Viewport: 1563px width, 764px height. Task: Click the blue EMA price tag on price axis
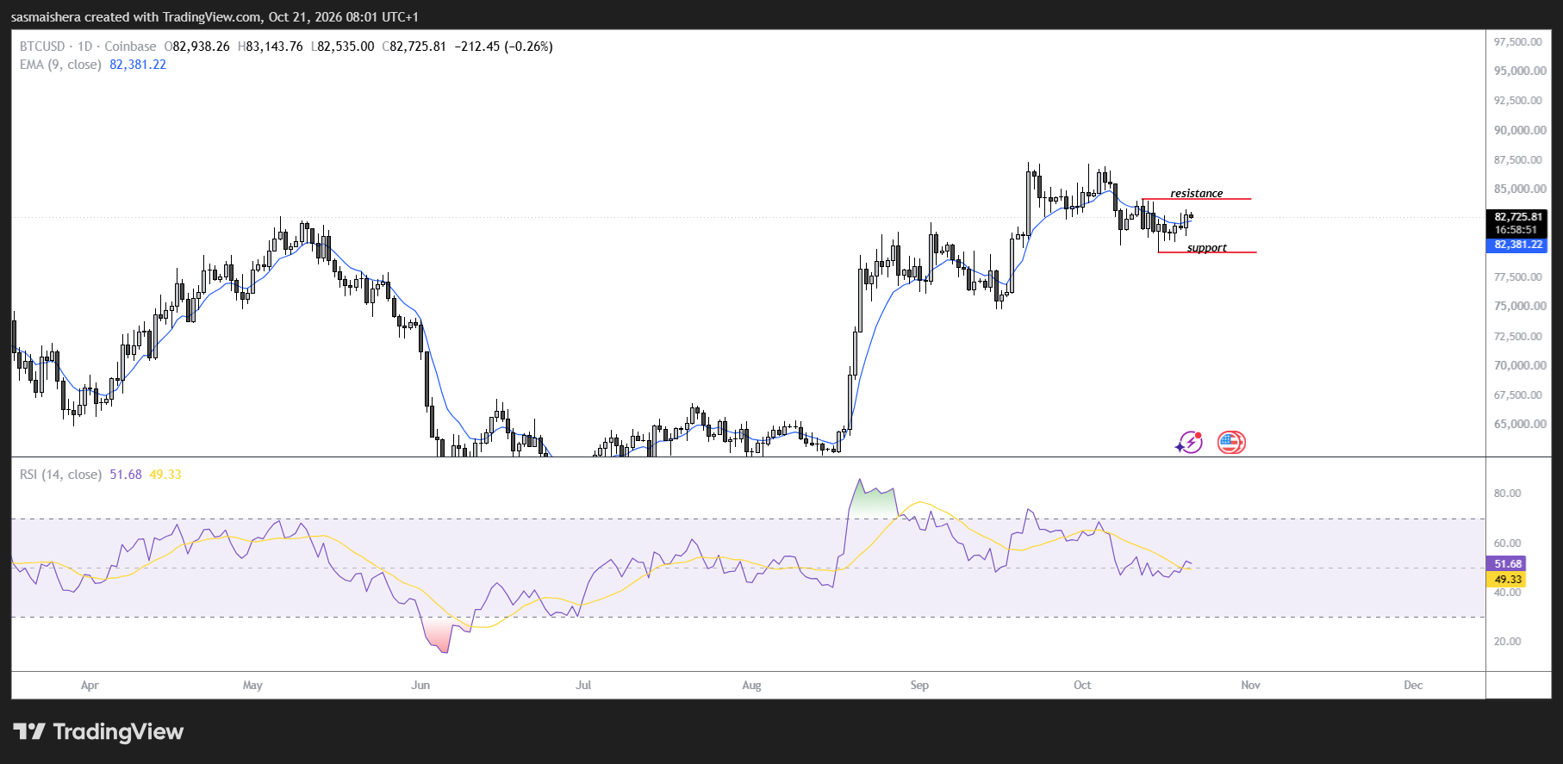point(1518,245)
